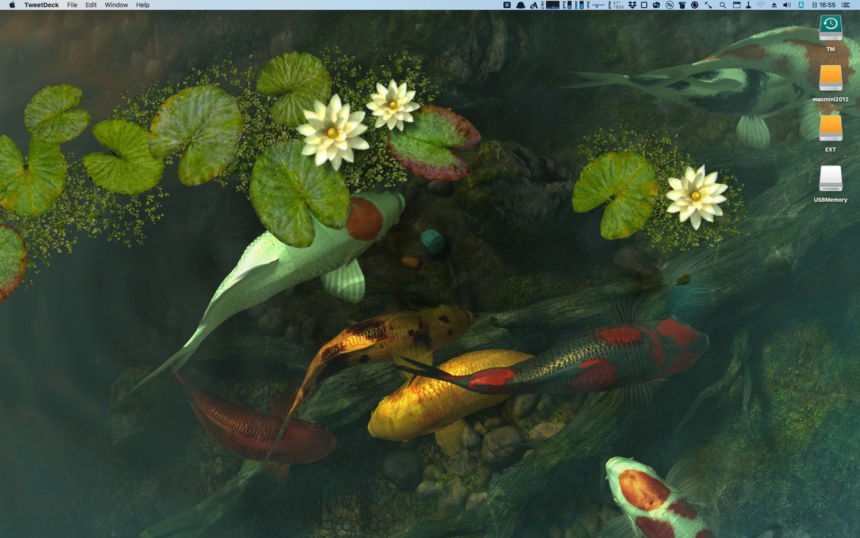Click the MEM memory meter in menu bar
The height and width of the screenshot is (538, 860).
click(568, 5)
